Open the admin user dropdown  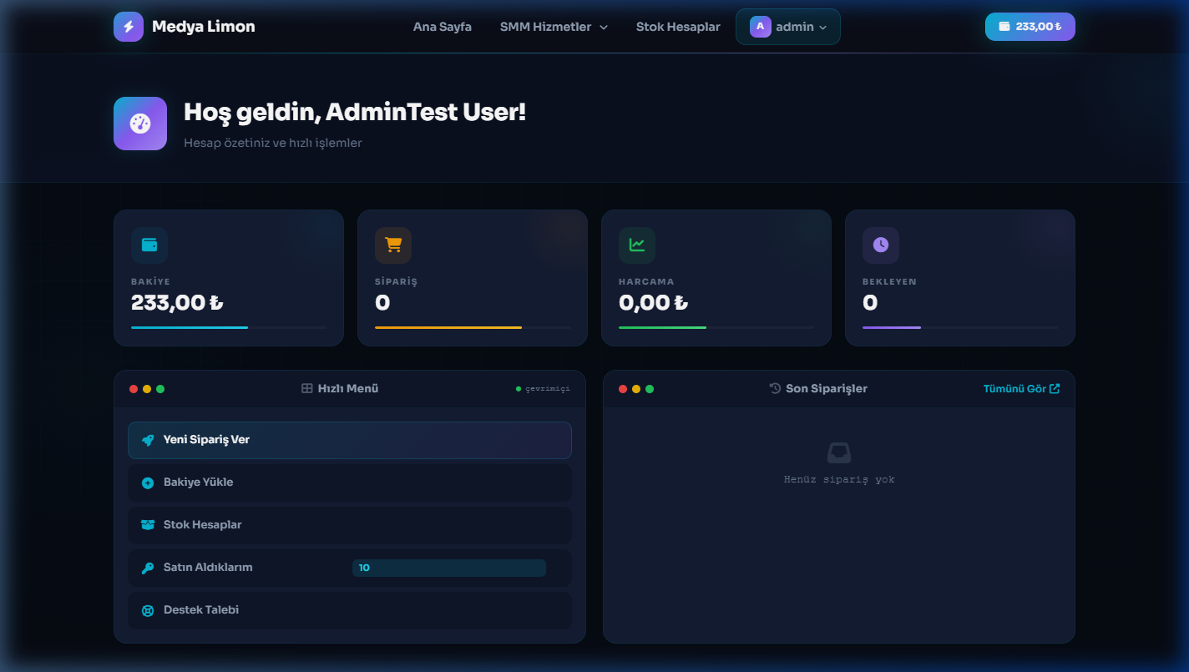tap(787, 27)
